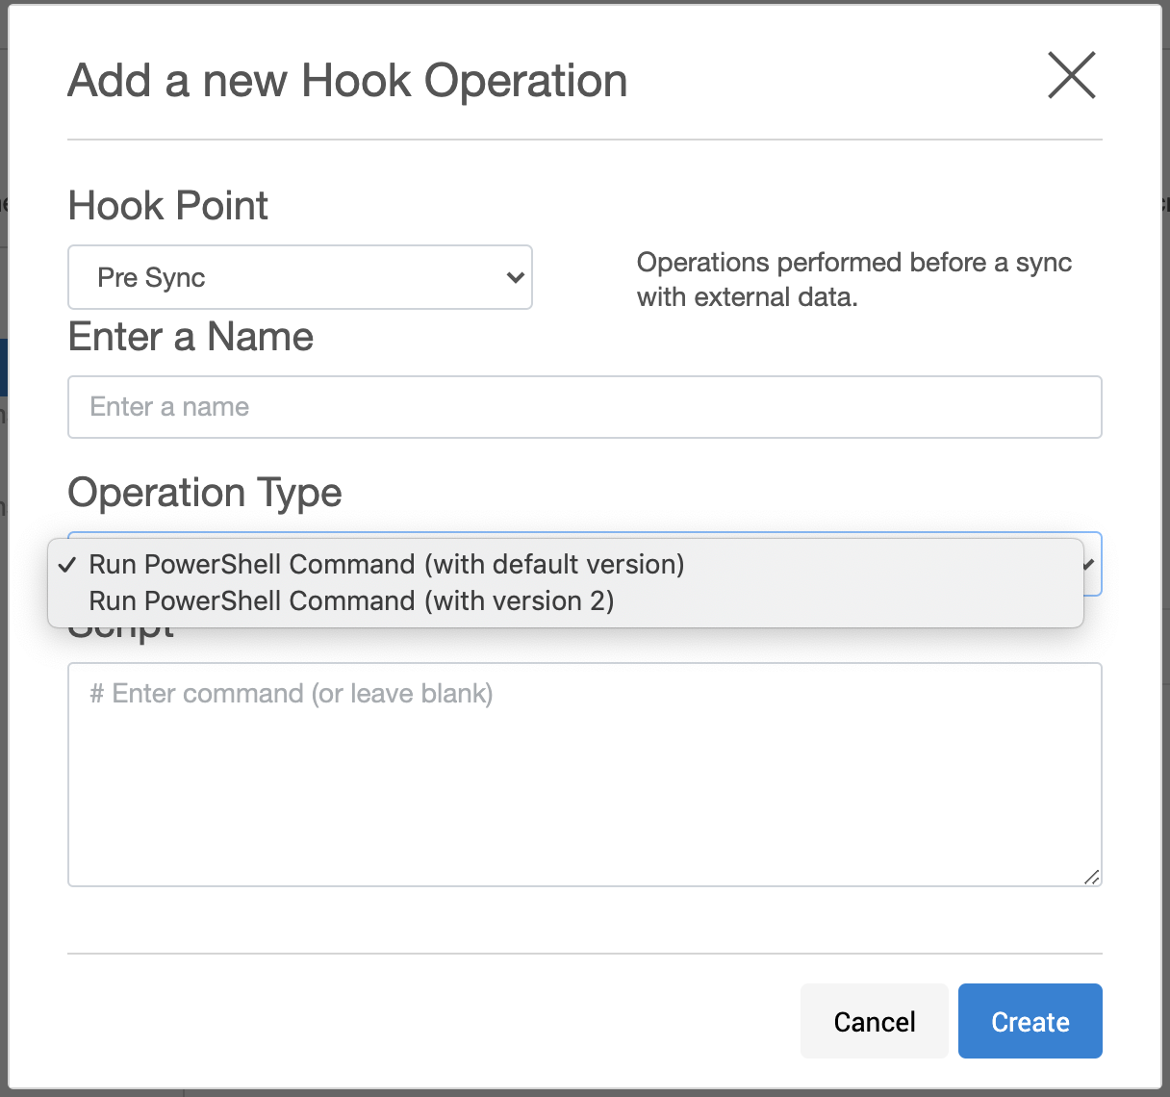Choose Run PowerShell Command (with version 2)

click(351, 601)
